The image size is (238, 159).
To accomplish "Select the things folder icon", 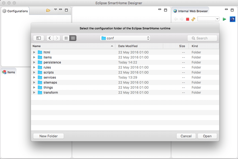I will tap(40, 87).
